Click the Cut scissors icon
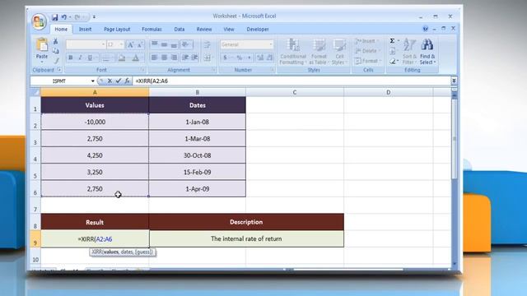Image resolution: width=527 pixels, height=296 pixels. [x=56, y=41]
